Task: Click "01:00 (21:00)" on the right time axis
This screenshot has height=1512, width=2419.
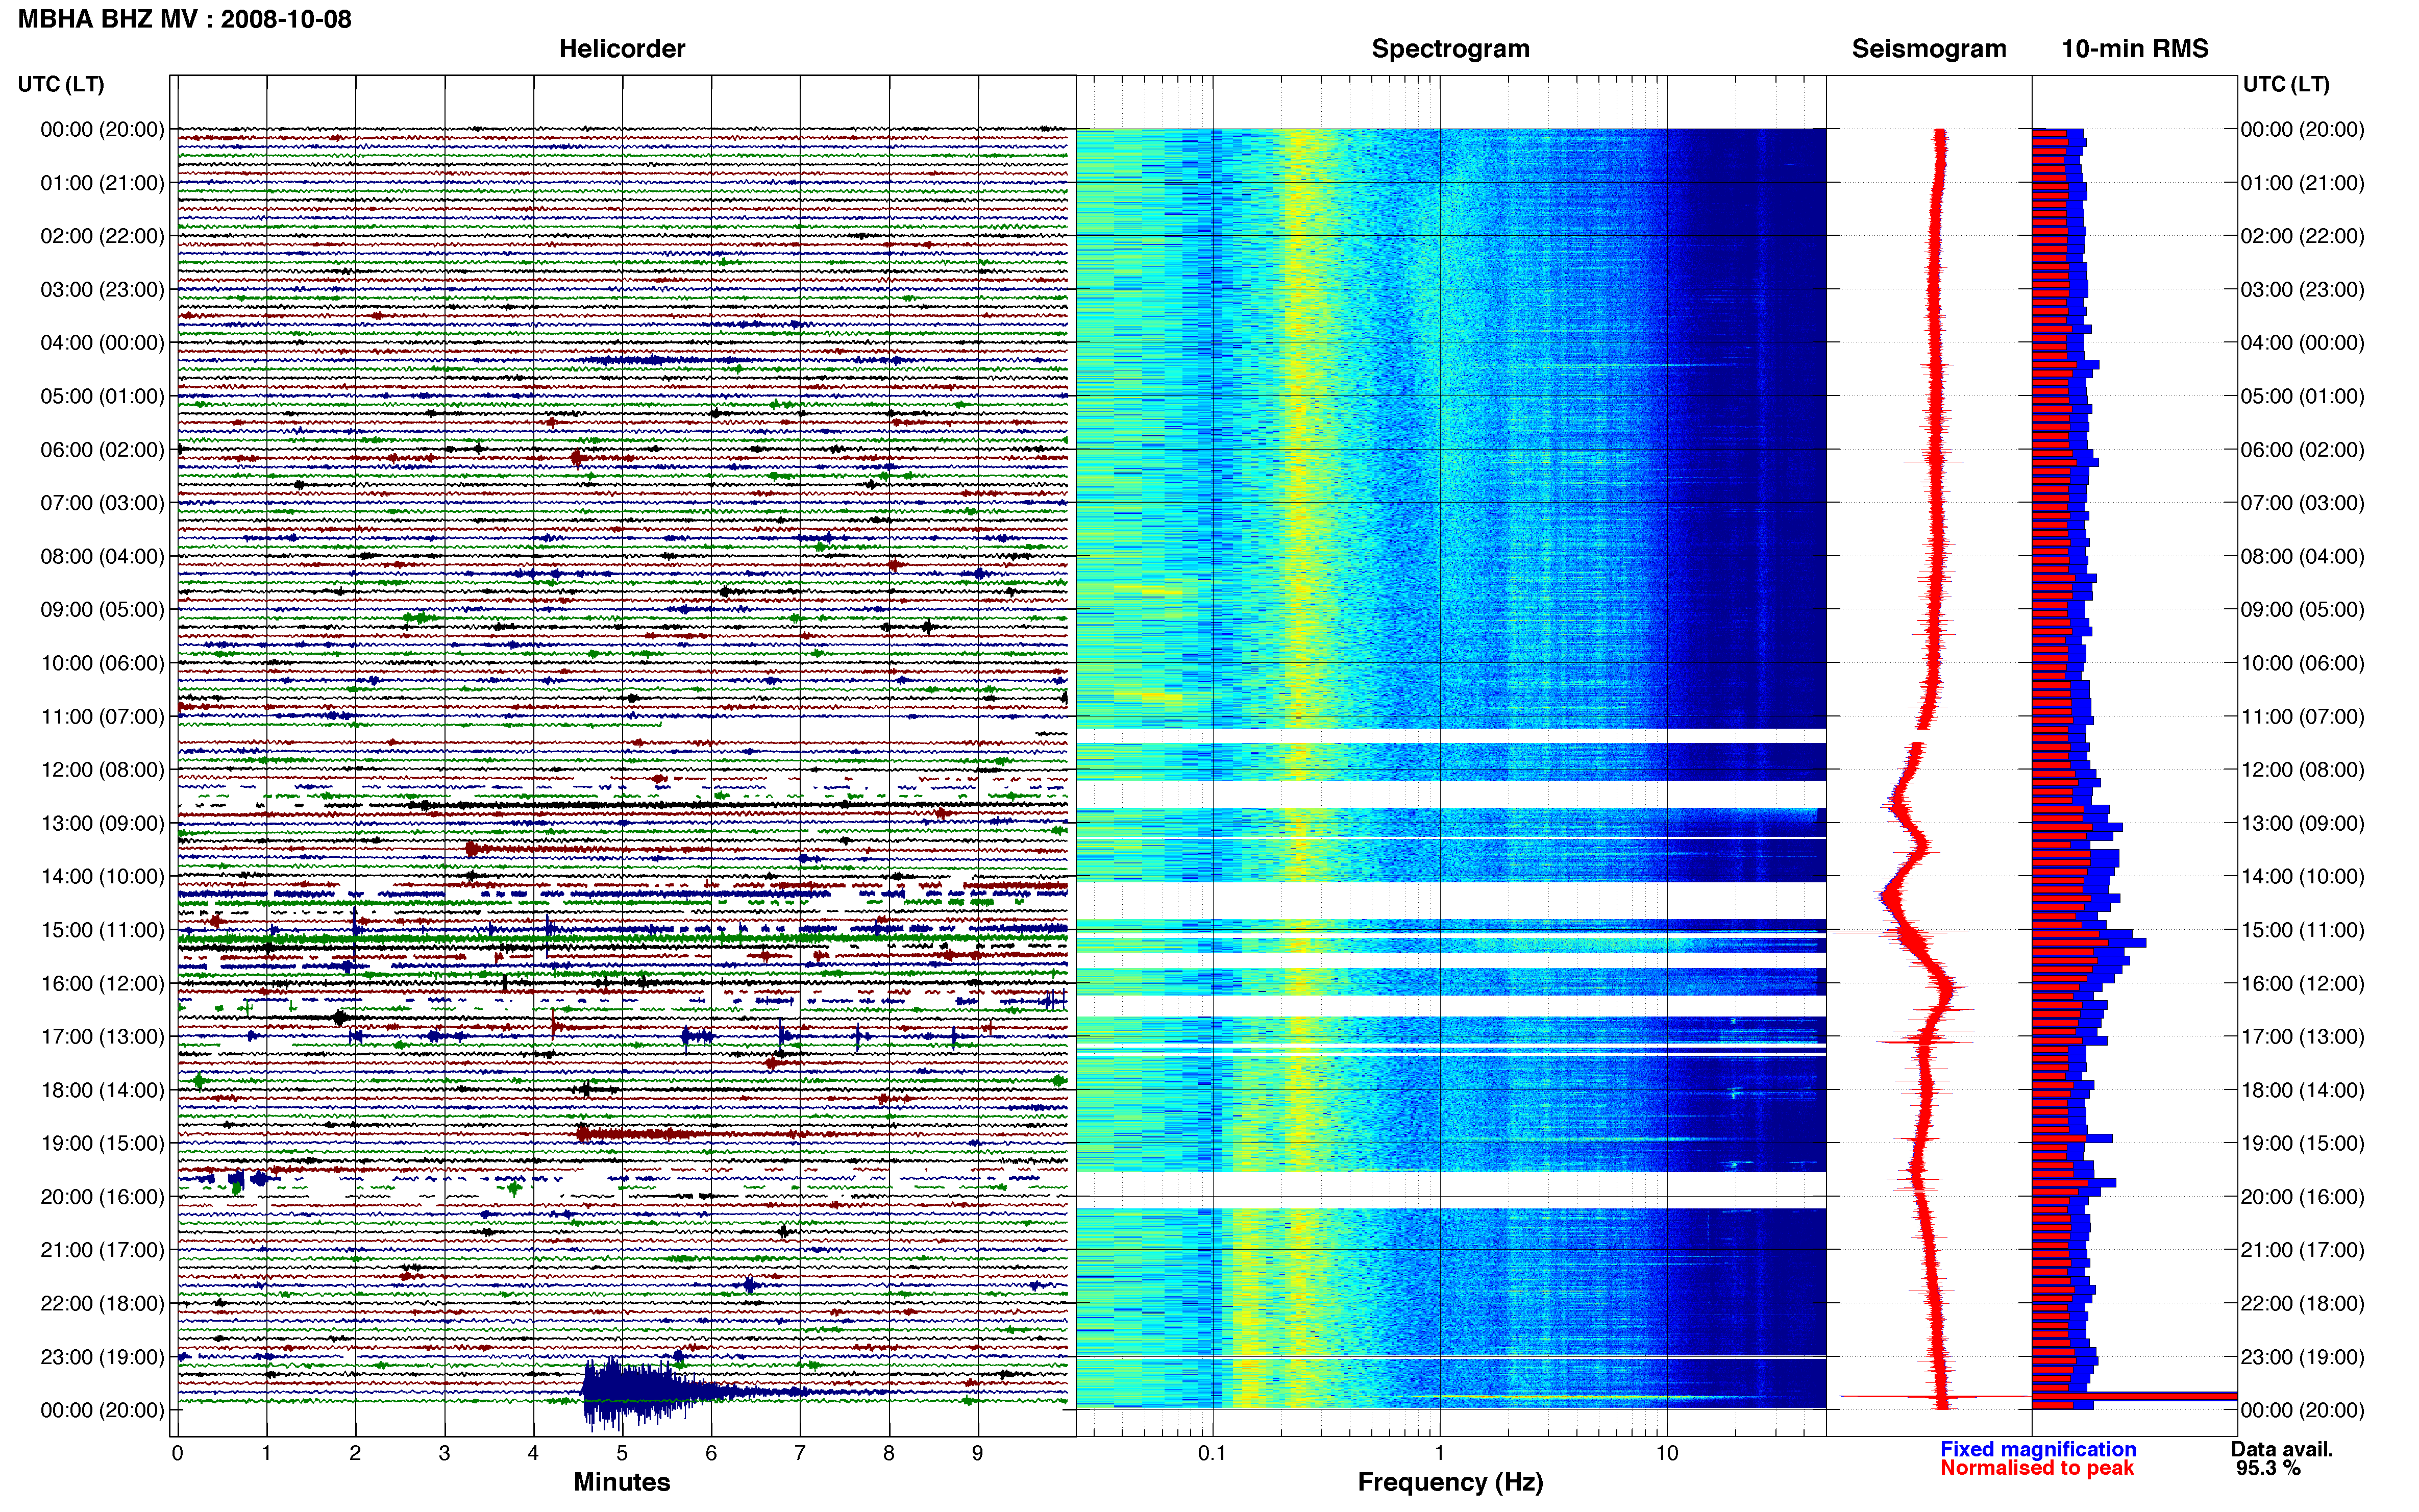Action: coord(2302,183)
